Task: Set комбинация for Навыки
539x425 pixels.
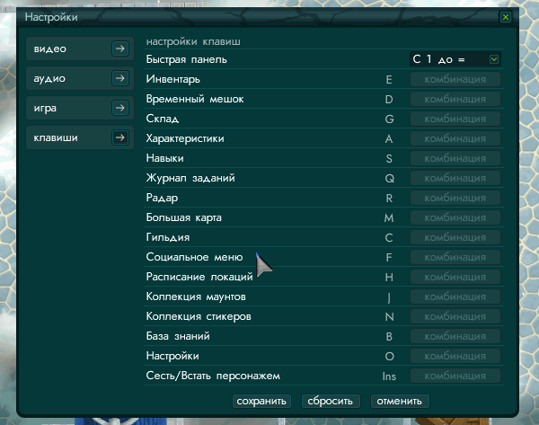Action: [455, 158]
